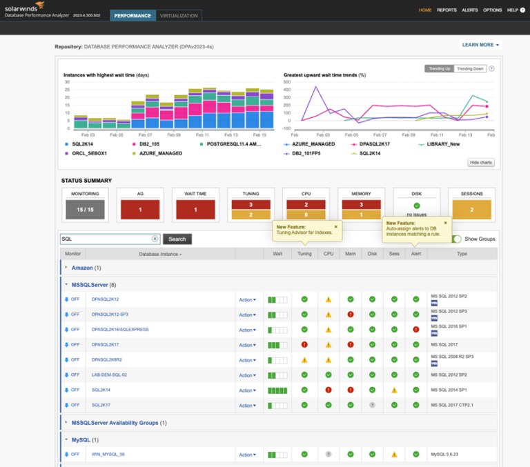530x467 pixels.
Task: Click the Sess warning icon for SQL2K14
Action: (x=394, y=390)
